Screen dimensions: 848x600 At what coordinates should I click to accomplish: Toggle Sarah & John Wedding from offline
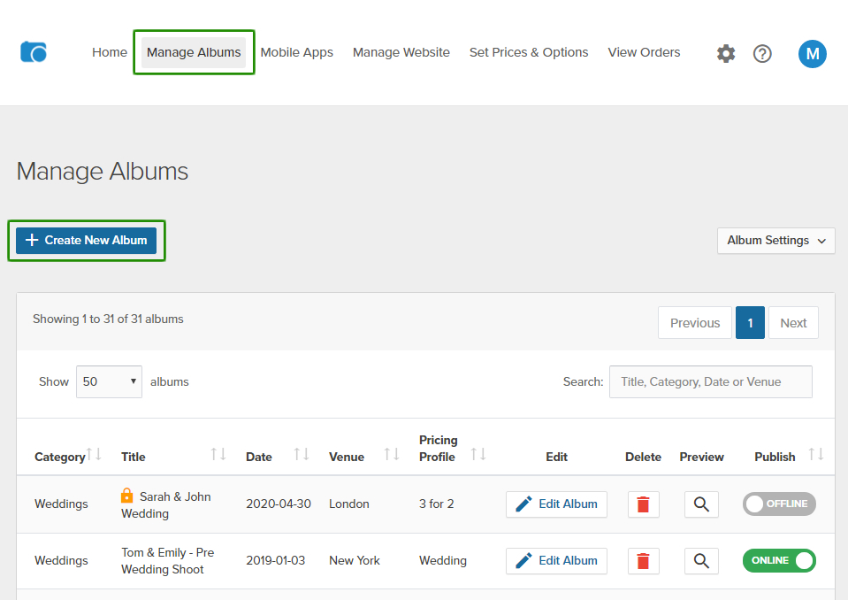pos(779,504)
